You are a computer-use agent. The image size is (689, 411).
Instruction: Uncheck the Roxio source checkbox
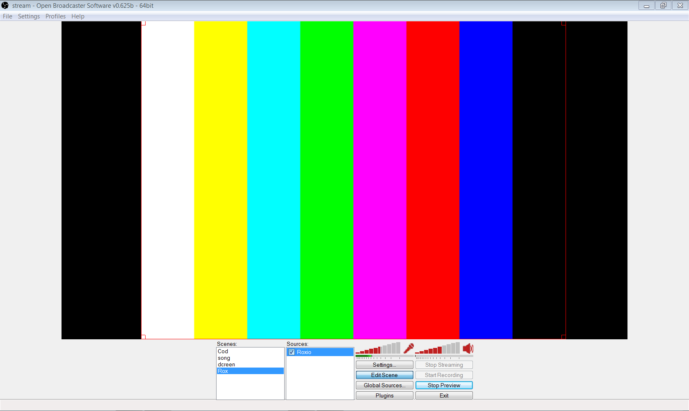(x=292, y=352)
